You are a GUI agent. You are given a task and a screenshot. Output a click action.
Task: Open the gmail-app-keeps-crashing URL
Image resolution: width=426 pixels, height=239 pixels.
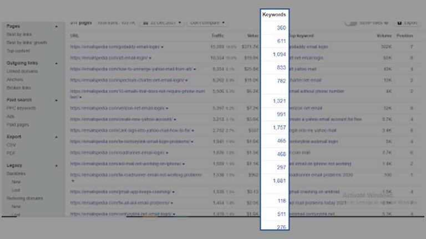[x=120, y=192]
